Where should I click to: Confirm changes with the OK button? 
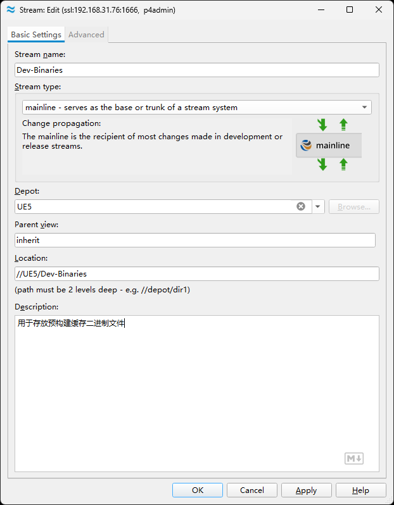pos(198,490)
